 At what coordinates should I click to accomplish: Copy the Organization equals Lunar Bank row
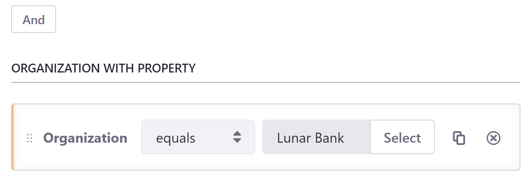point(459,138)
